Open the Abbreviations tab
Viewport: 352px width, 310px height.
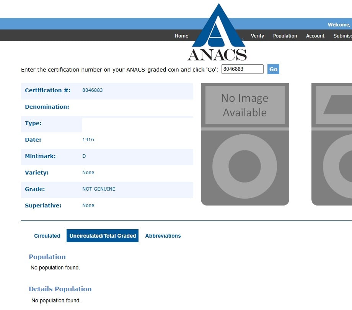(x=163, y=236)
